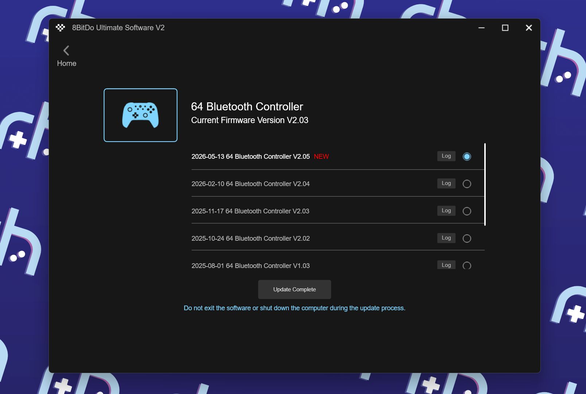Select firmware V1.03 radio button
This screenshot has width=586, height=394.
click(x=467, y=265)
